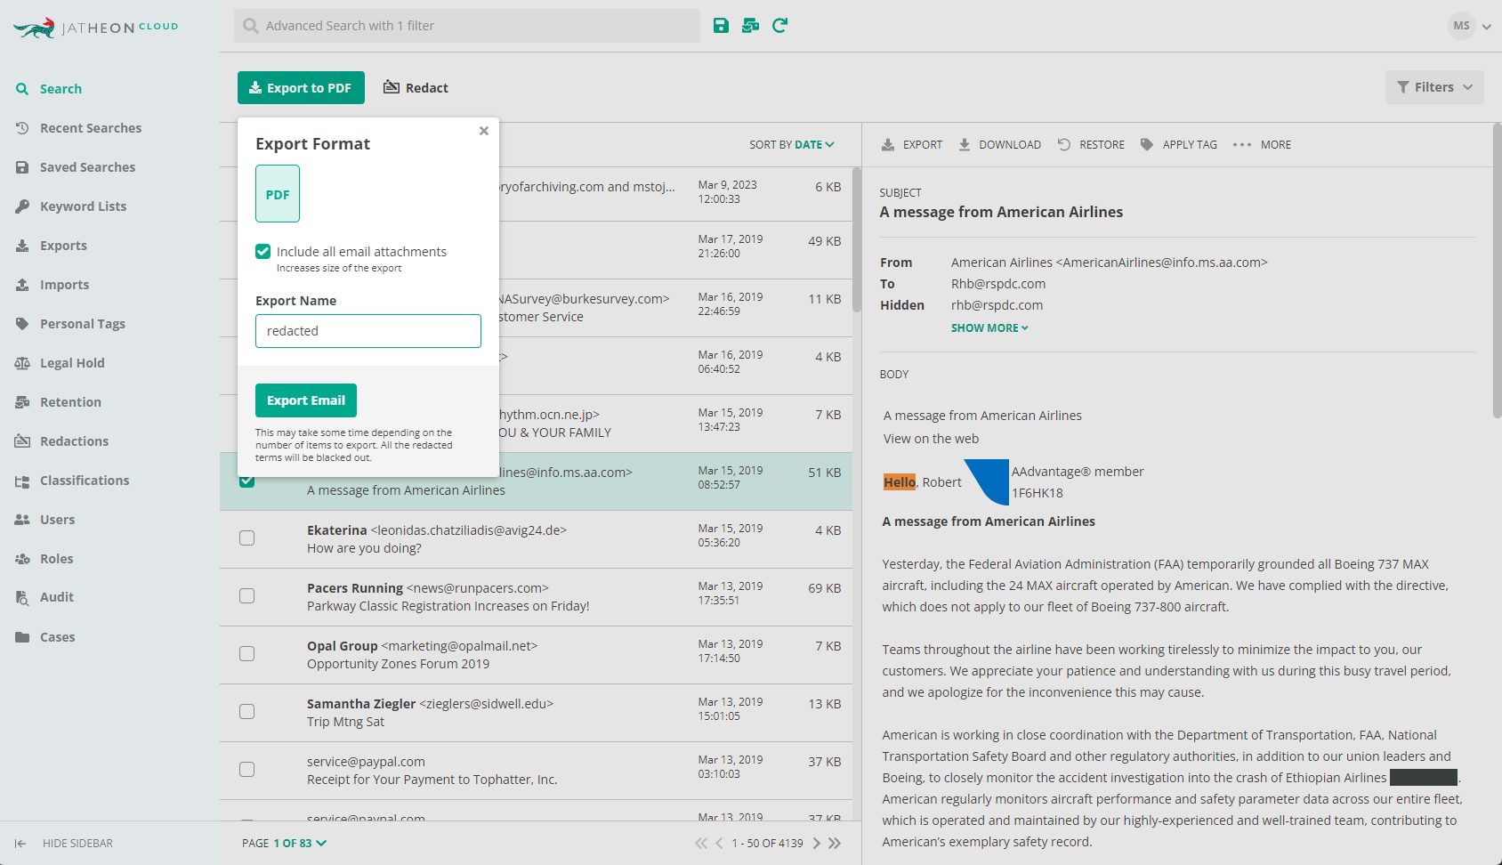
Task: Click the Export Name input field
Action: 368,331
